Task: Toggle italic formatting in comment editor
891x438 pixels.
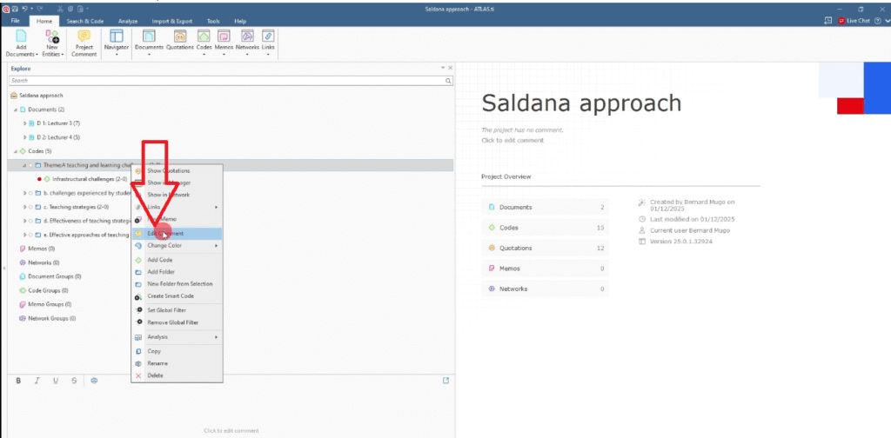Action: [x=37, y=381]
